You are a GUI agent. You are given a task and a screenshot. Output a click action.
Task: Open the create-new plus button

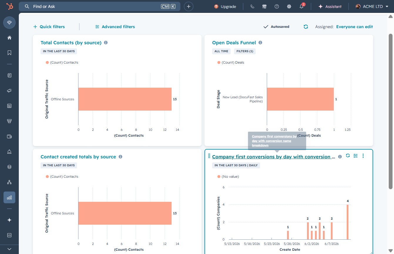coord(189,6)
